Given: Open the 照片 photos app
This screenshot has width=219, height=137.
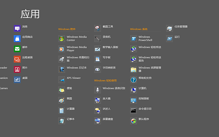Looking at the screenshot, I should pos(21,69).
